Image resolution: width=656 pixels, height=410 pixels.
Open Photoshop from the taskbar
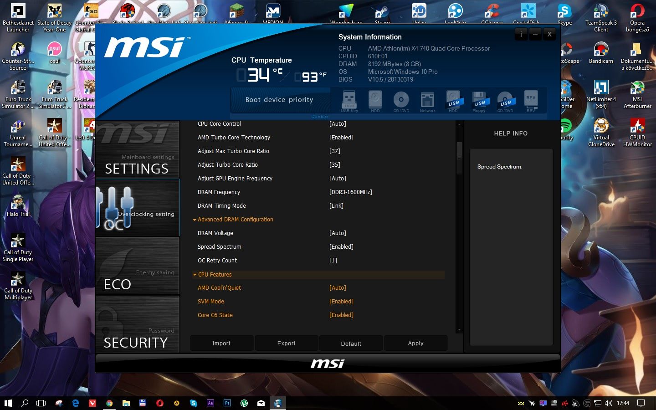coord(227,403)
